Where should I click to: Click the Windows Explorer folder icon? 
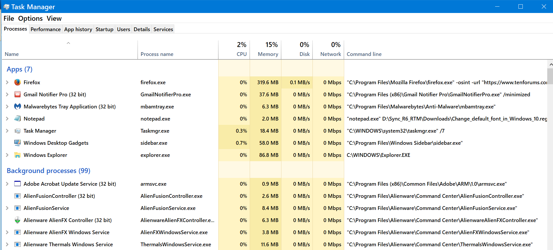(x=18, y=155)
